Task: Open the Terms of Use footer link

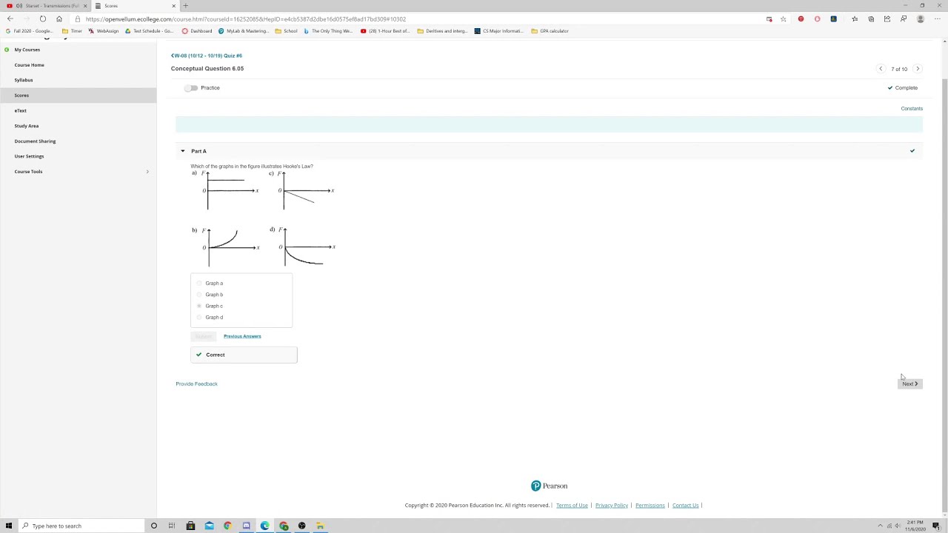Action: [x=572, y=506]
